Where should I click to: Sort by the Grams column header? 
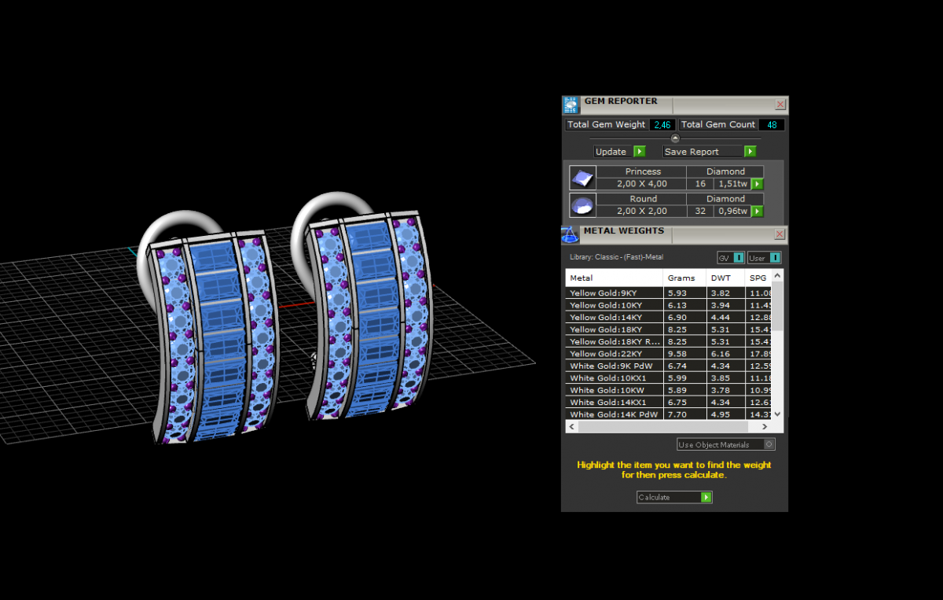[x=685, y=278]
